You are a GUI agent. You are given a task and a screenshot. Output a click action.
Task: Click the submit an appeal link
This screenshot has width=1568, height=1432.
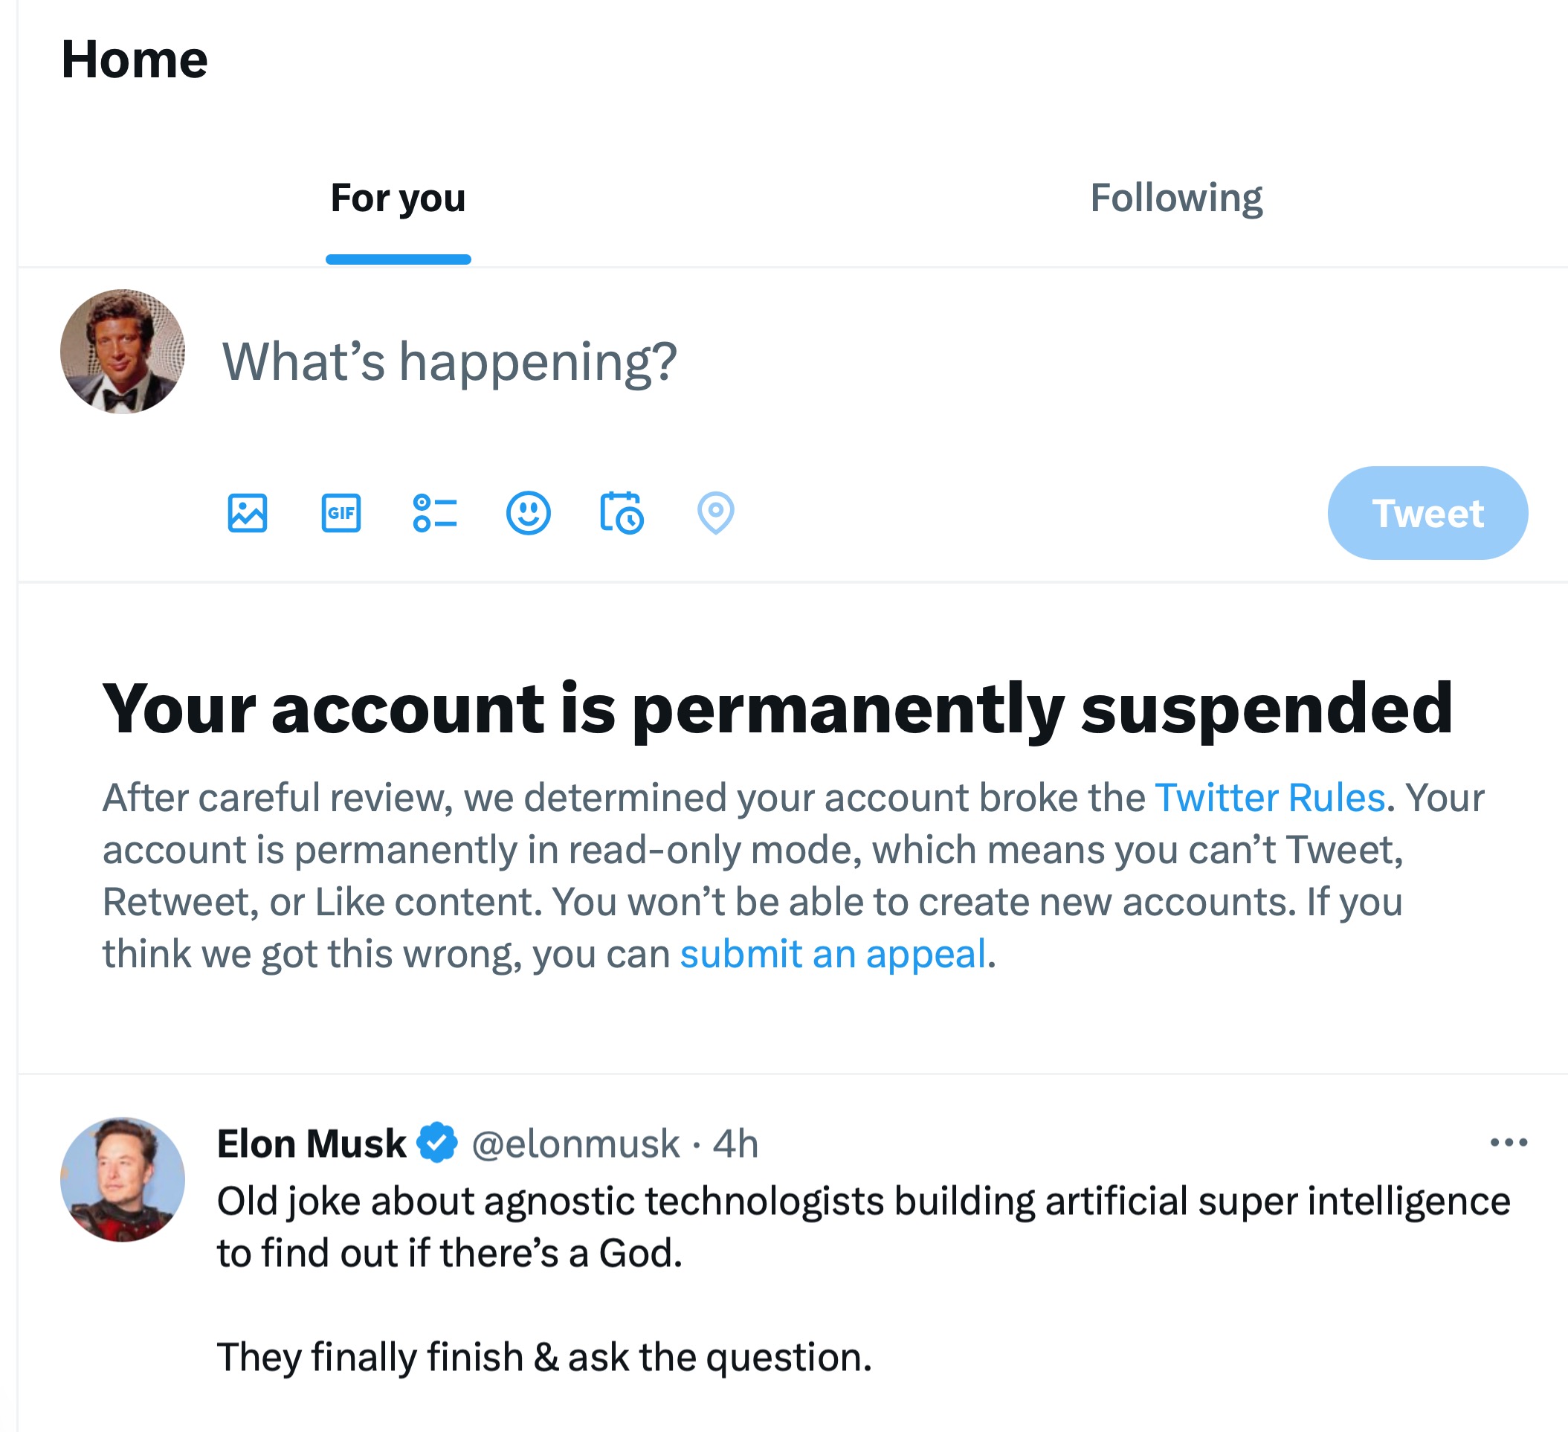(832, 954)
